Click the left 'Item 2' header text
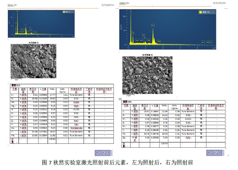The image size is (238, 170). 12,5
